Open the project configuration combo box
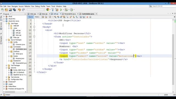Viewport: 176px width, 99px height. point(36,10)
